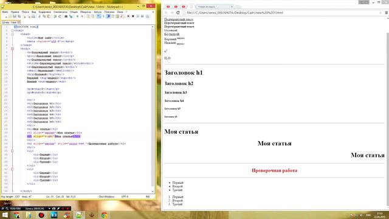Click Dos\Windows in the status bar

107,196
